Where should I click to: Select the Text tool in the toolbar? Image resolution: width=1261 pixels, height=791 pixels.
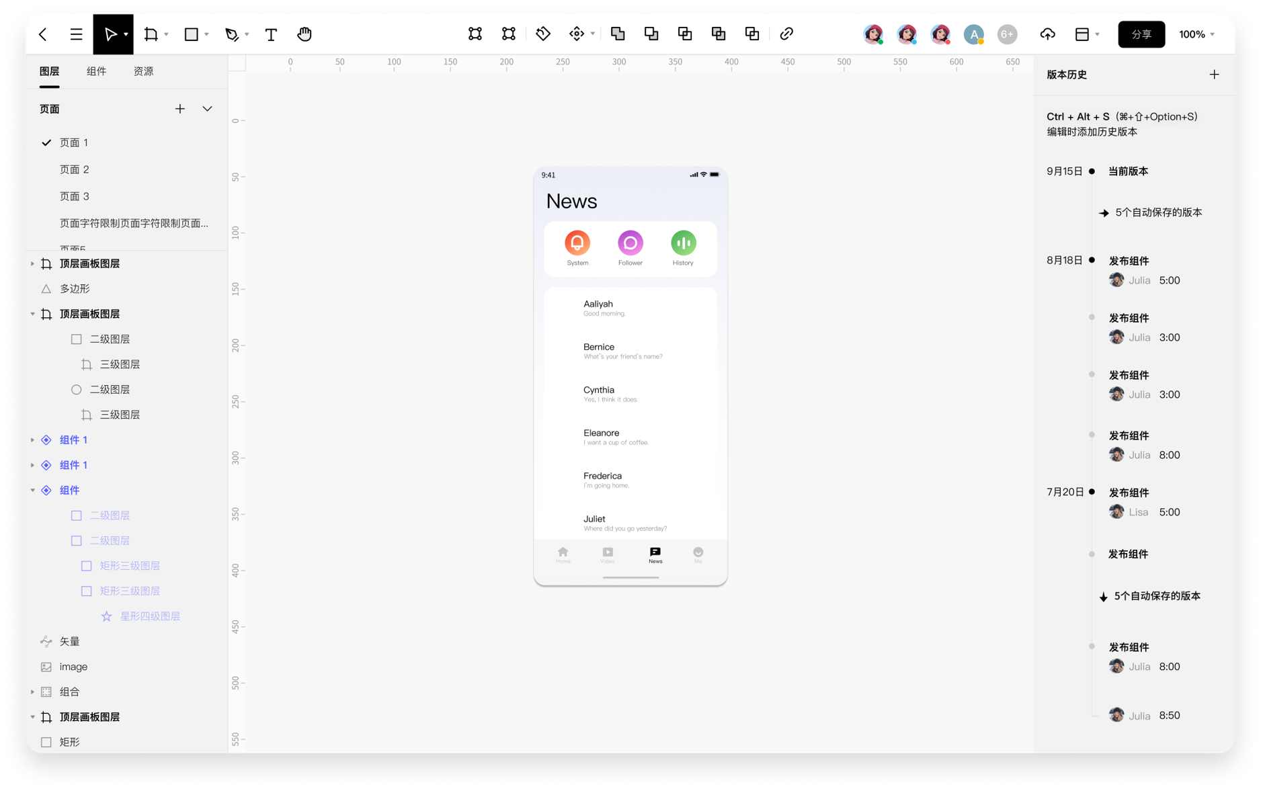coord(271,34)
